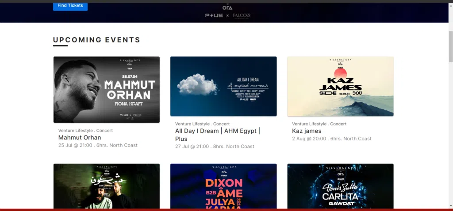Click the Kaz james event title
The width and height of the screenshot is (453, 211).
point(307,131)
